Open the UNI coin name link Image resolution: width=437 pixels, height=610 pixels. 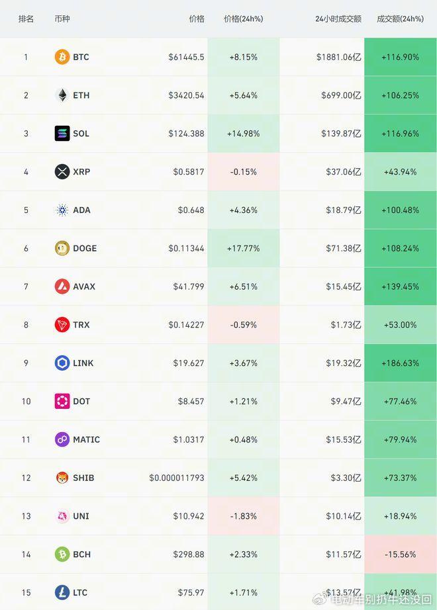click(81, 516)
